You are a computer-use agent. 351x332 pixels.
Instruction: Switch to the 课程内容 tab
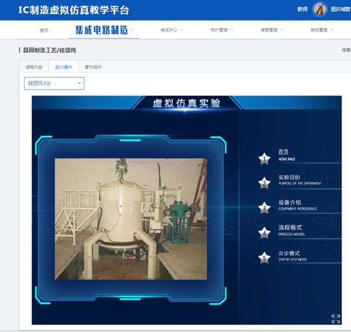34,67
